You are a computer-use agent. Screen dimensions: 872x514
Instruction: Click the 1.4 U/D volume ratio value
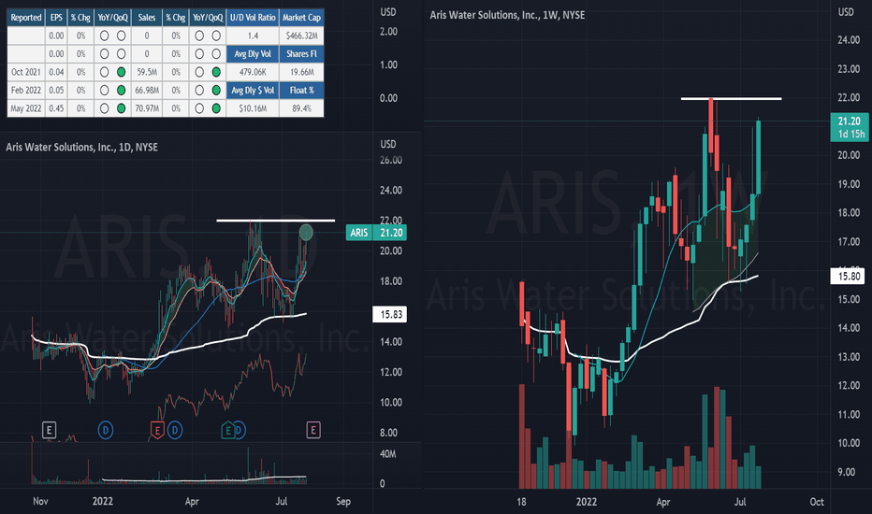pyautogui.click(x=253, y=36)
